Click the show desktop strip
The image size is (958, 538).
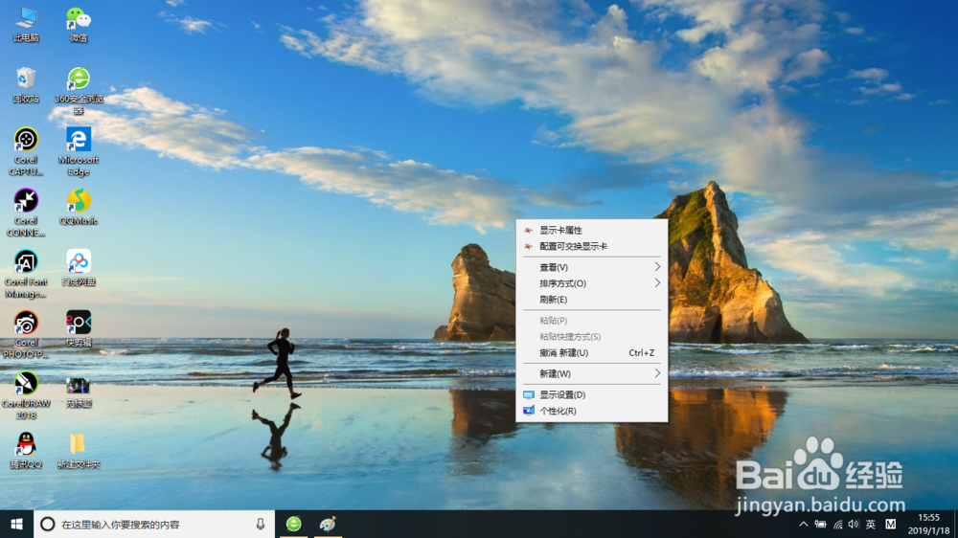[955, 524]
